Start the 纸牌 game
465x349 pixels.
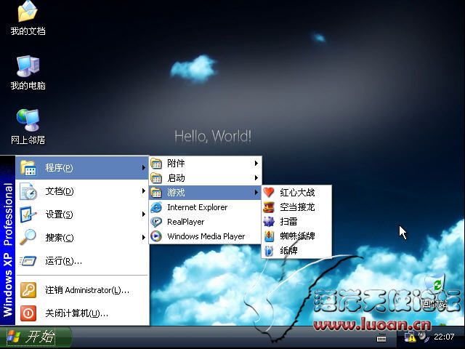tap(296, 251)
